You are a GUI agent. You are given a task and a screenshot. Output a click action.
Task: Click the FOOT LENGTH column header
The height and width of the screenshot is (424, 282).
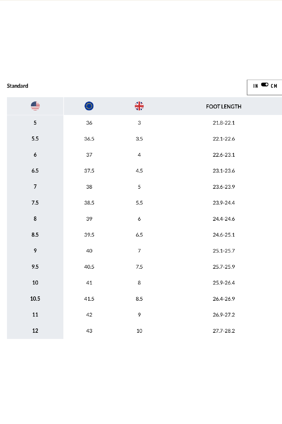point(223,107)
